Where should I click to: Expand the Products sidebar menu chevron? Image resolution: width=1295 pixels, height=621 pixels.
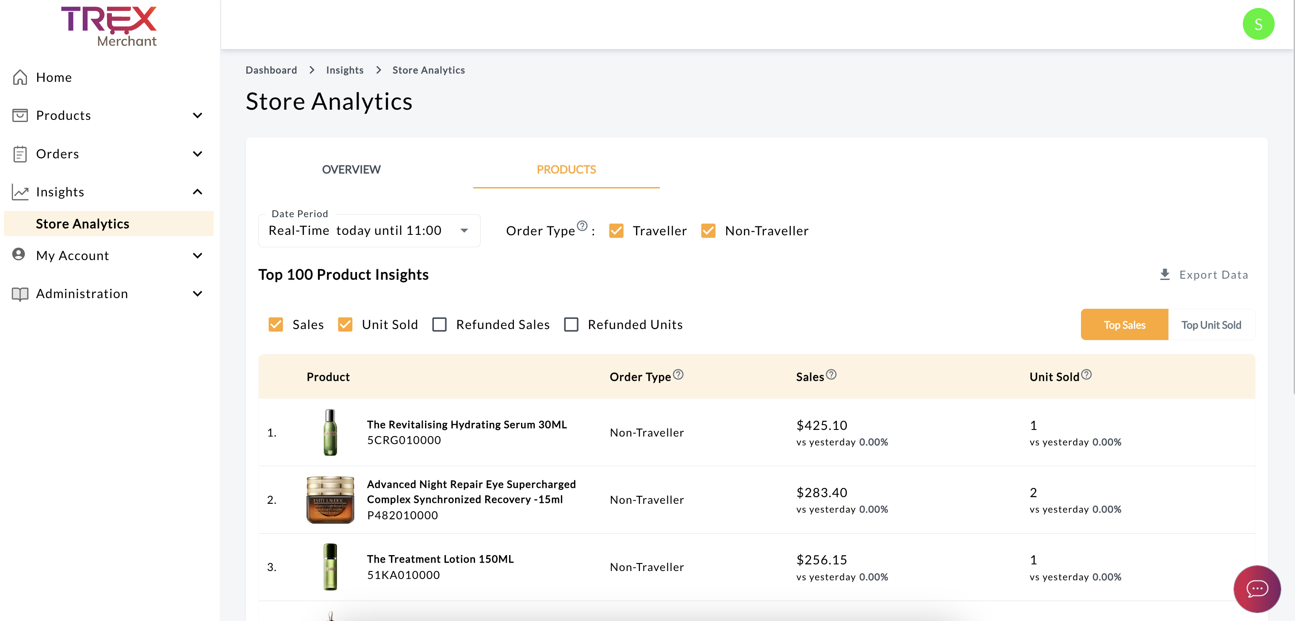[198, 115]
